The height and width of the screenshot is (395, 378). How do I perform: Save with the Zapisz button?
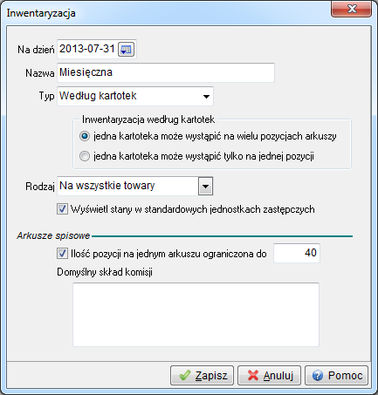pos(202,376)
